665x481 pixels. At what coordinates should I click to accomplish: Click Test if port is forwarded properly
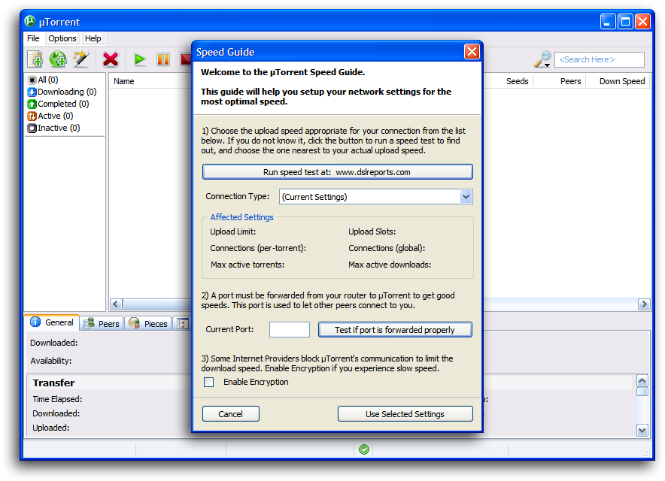click(x=394, y=329)
